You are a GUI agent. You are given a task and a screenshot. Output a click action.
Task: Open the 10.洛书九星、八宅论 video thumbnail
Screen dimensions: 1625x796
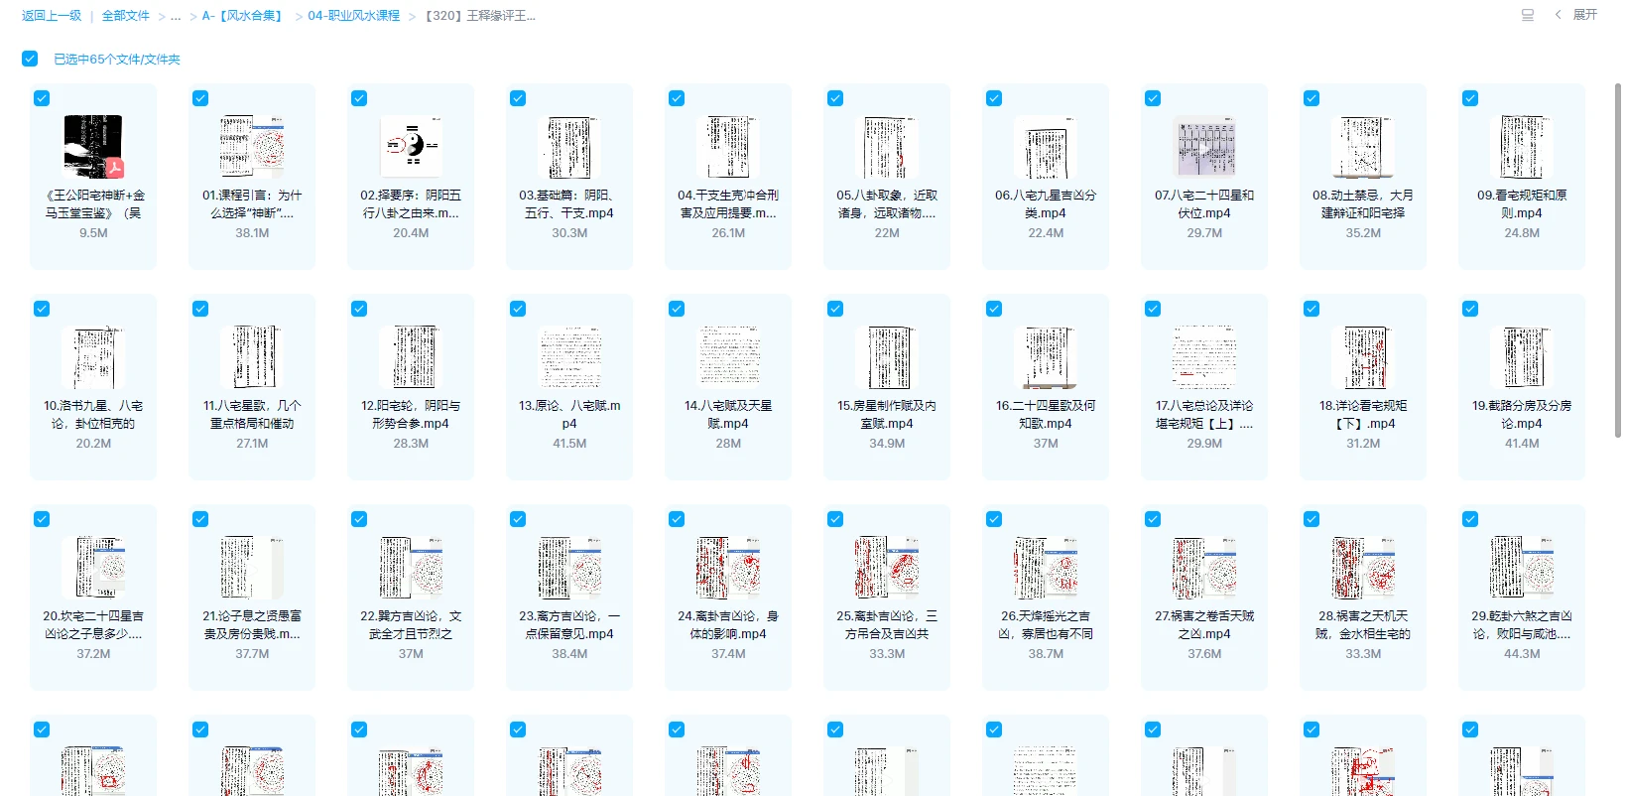coord(93,356)
